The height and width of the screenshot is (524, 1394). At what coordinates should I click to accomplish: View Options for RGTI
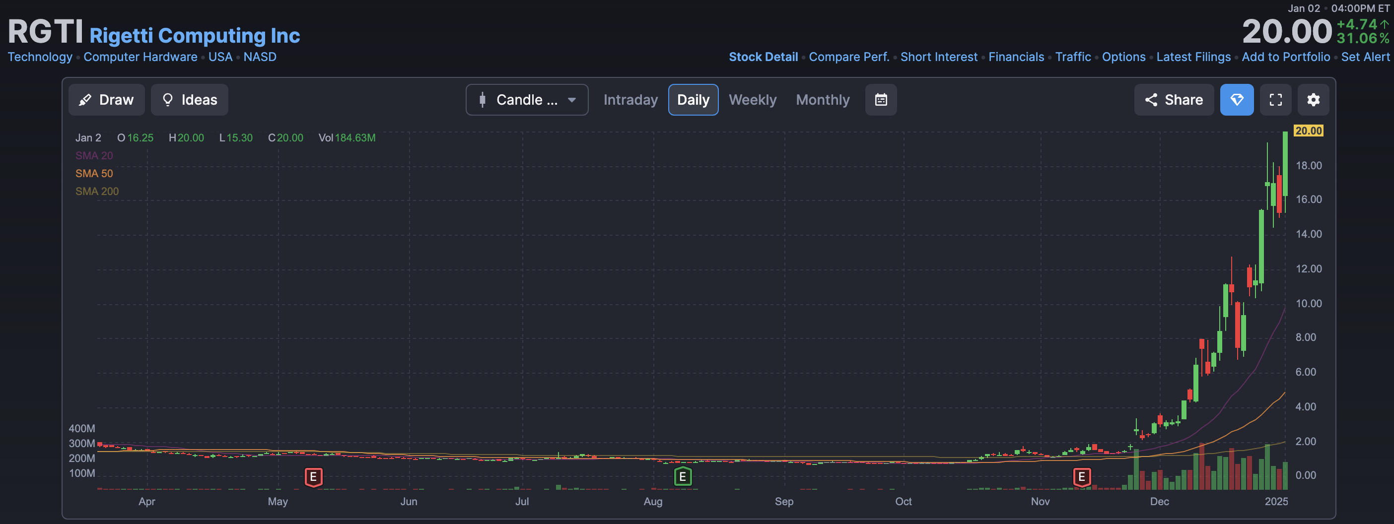1124,57
